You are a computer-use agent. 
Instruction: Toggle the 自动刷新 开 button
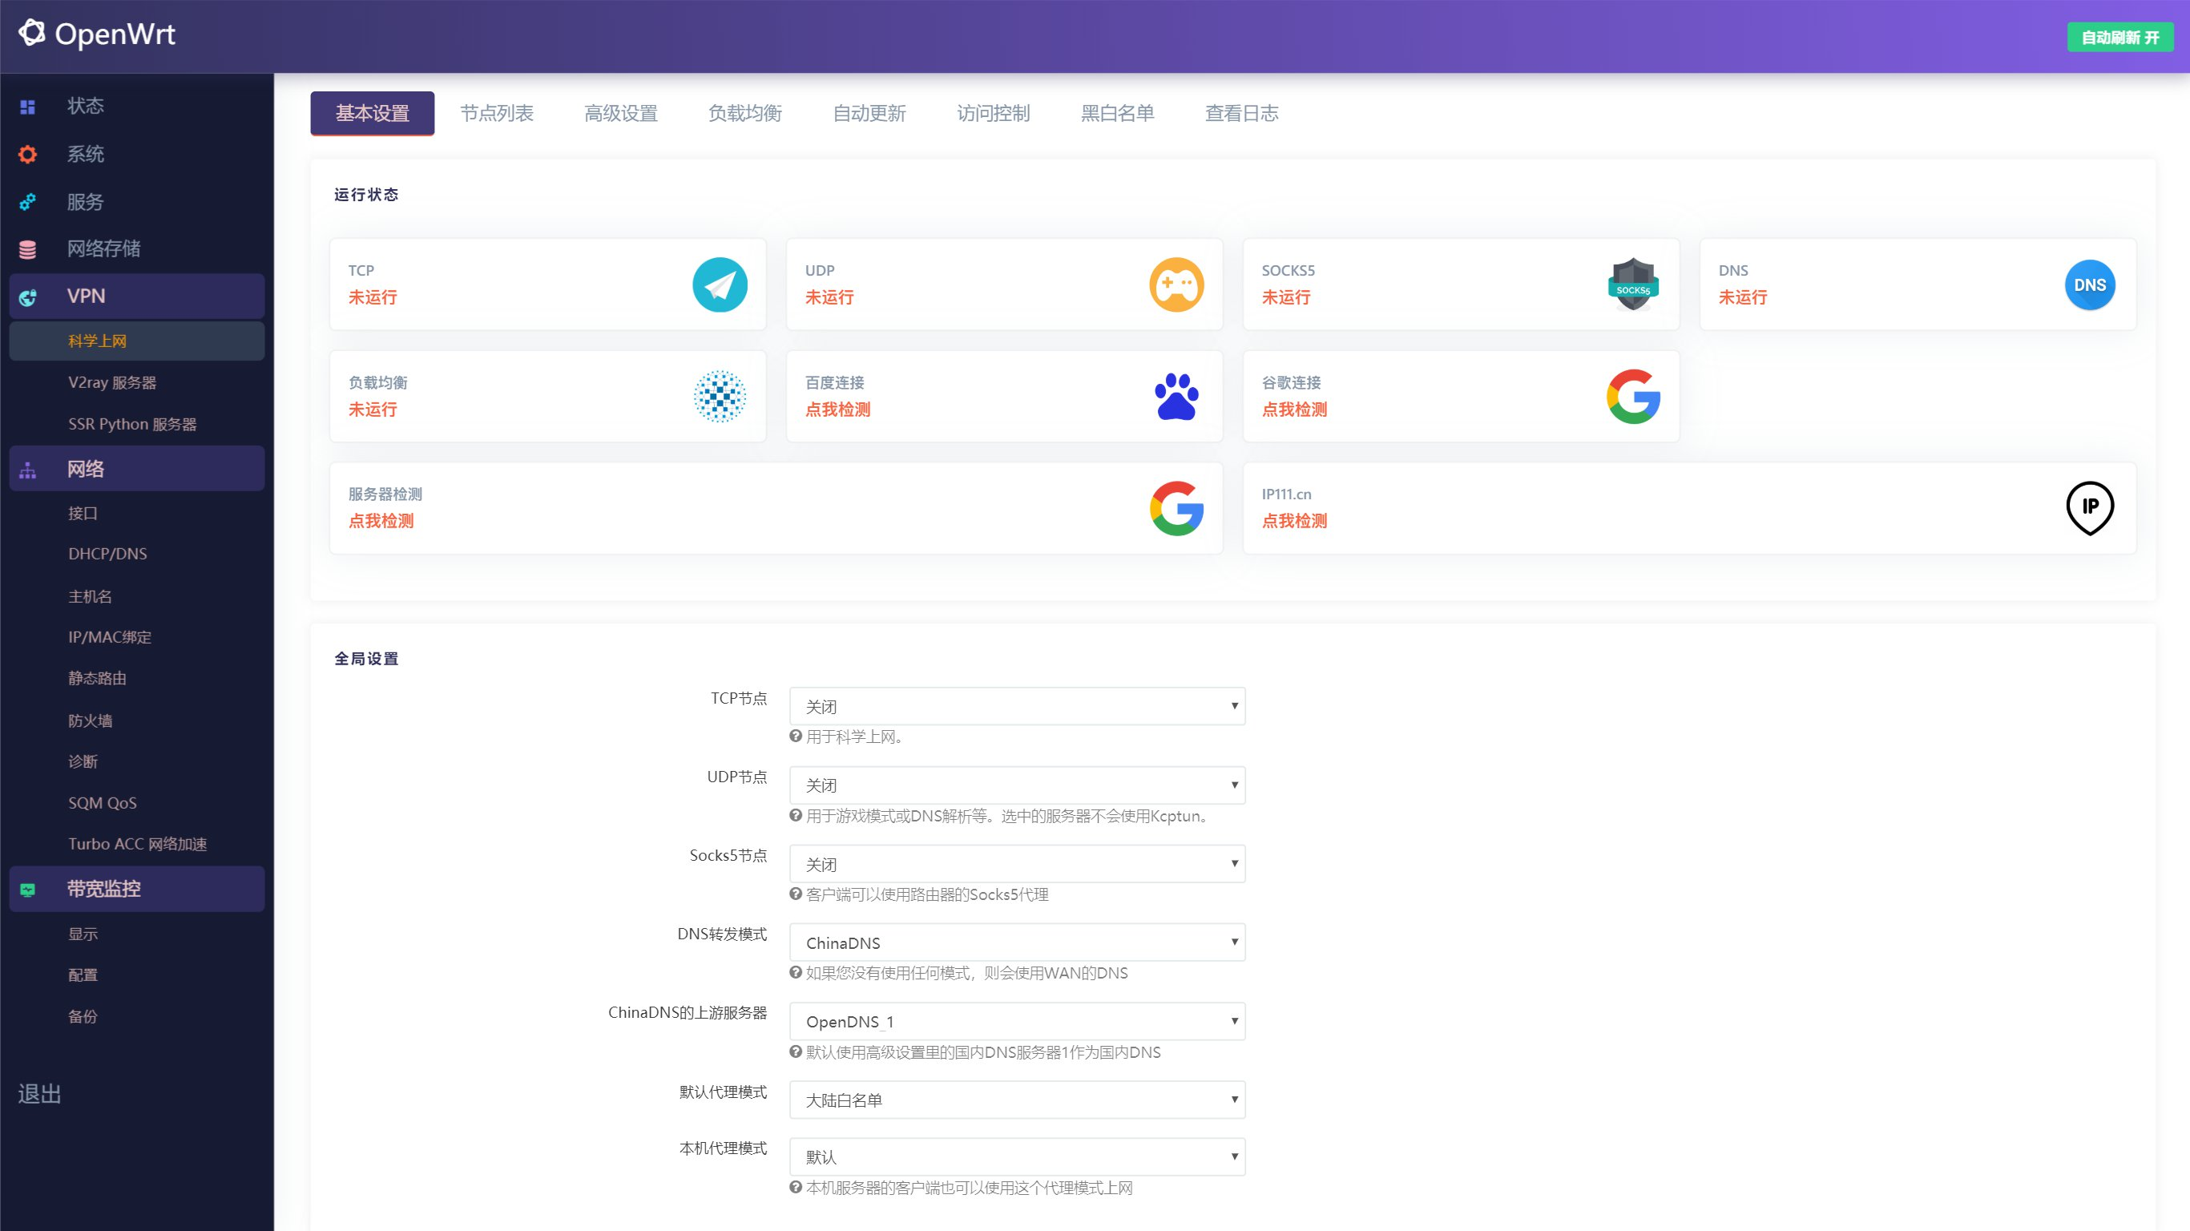(2120, 38)
